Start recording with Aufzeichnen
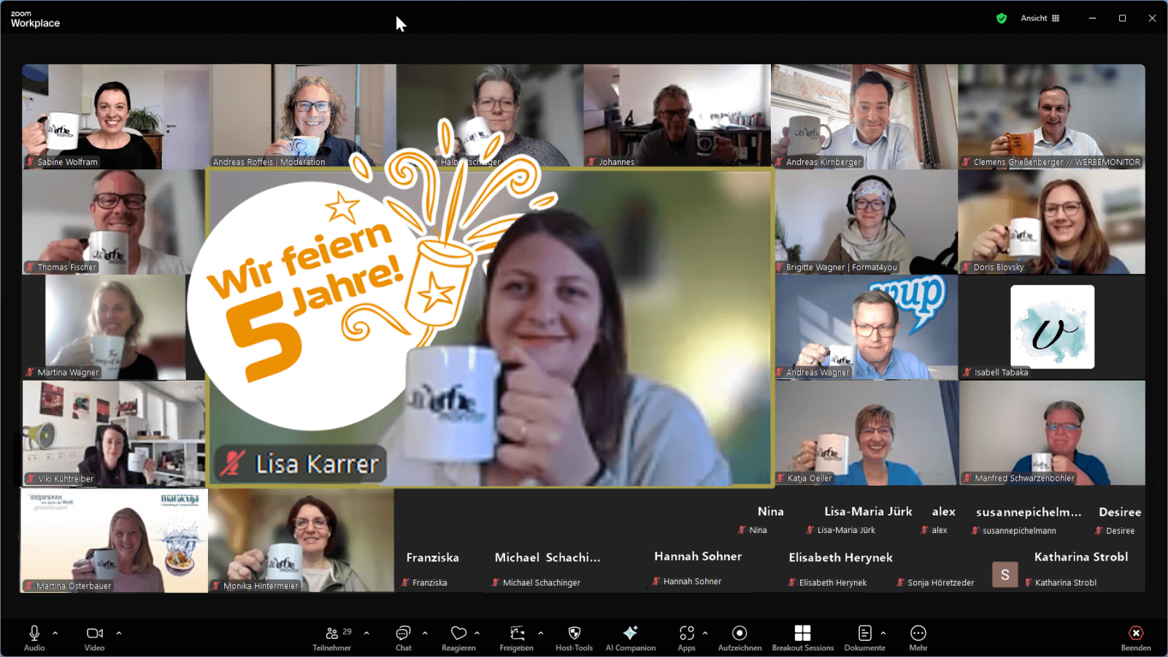 coord(739,633)
